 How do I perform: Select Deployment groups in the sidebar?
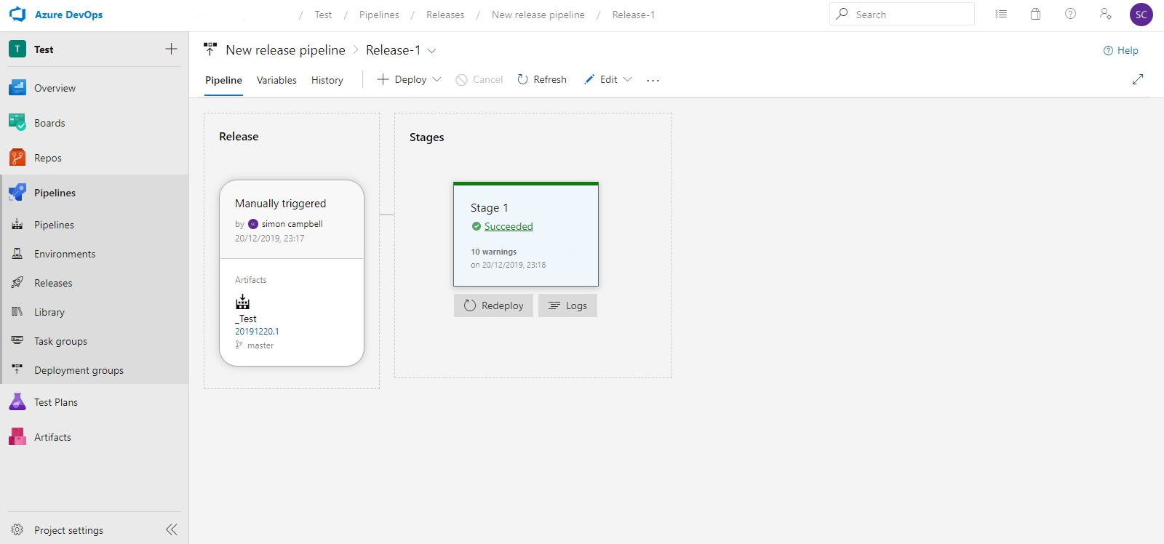(95, 370)
